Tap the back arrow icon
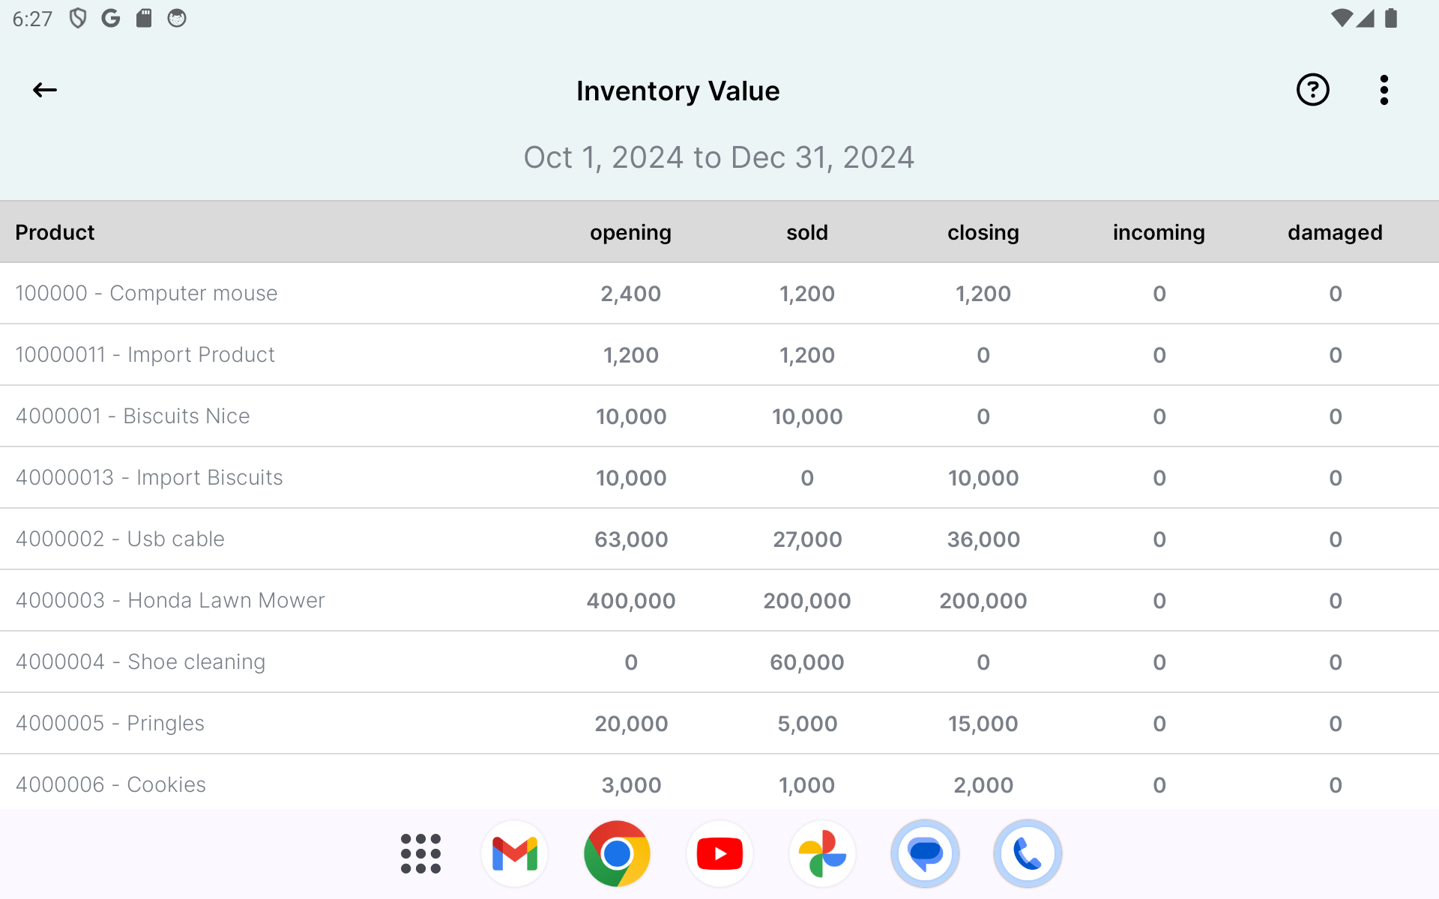 (x=45, y=91)
